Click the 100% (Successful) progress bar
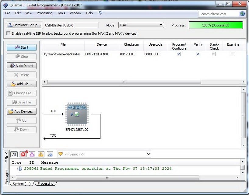The width and height of the screenshot is (249, 195). [216, 25]
